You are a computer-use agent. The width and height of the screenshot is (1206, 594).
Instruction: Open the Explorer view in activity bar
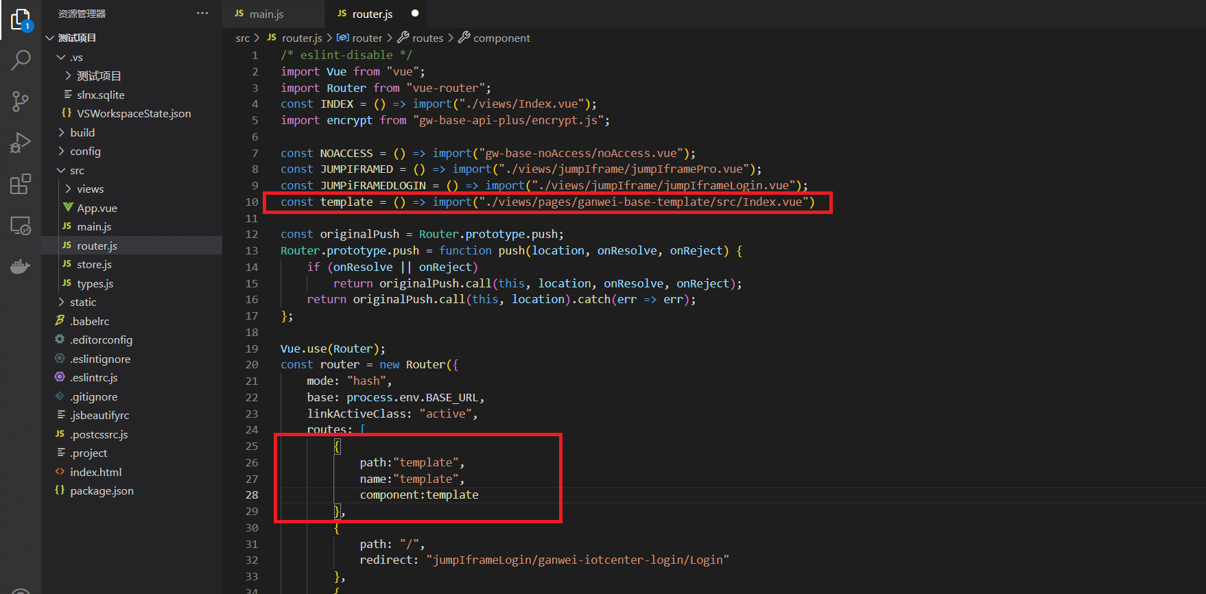tap(21, 20)
